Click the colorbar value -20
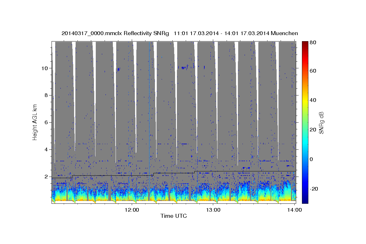 [x=314, y=189]
